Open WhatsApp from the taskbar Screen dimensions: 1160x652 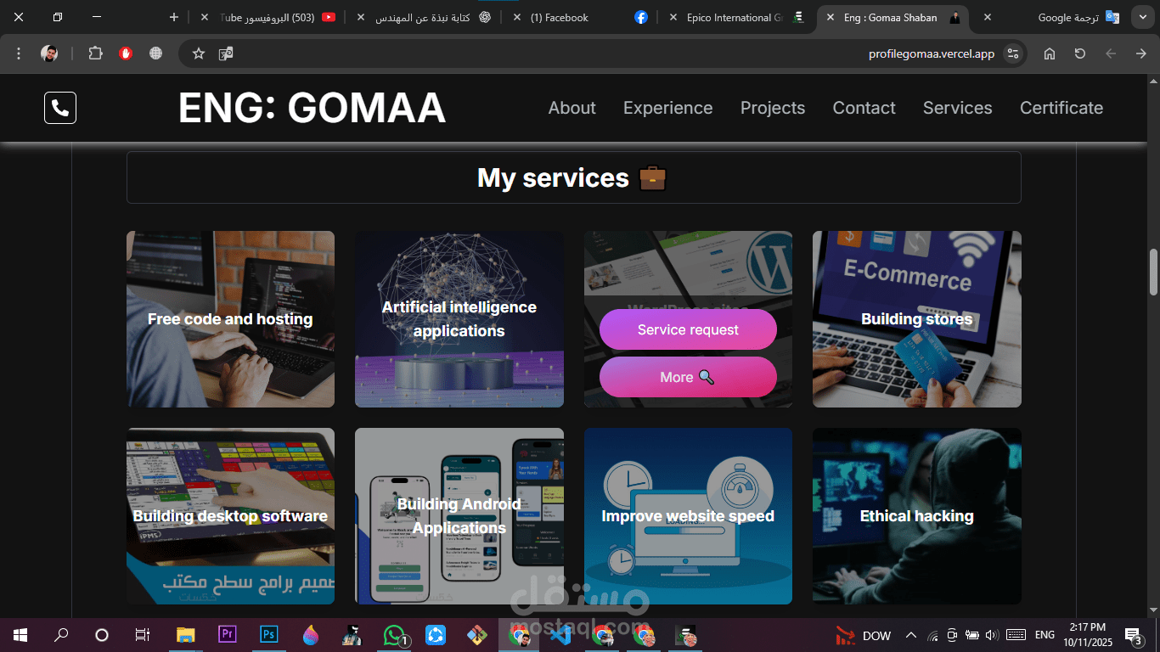(x=395, y=635)
